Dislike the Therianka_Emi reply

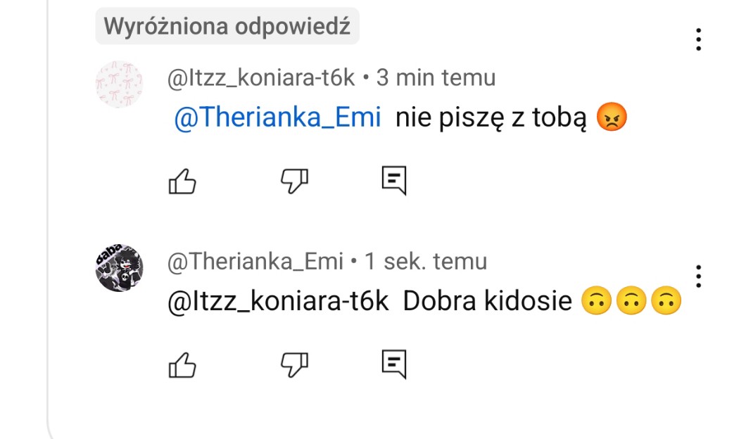pos(295,364)
